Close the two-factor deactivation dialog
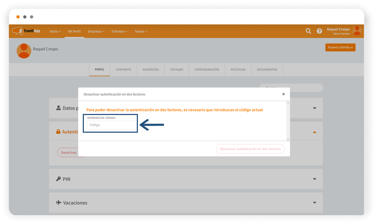 tap(284, 94)
